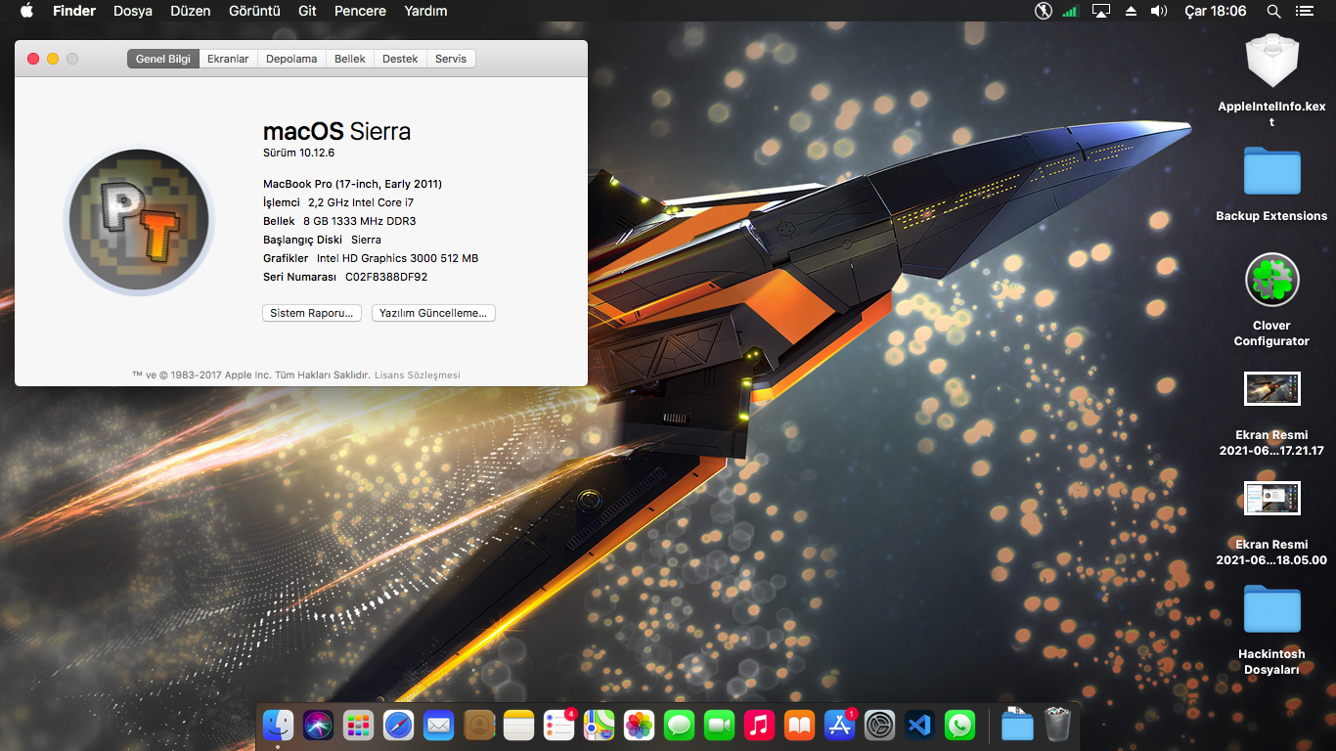The height and width of the screenshot is (751, 1336).
Task: Open the Downloads folder stack in Dock
Action: (1017, 725)
